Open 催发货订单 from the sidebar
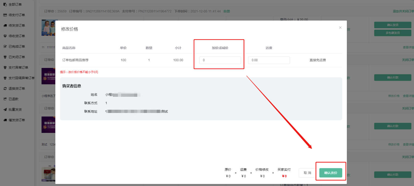 pos(17,120)
